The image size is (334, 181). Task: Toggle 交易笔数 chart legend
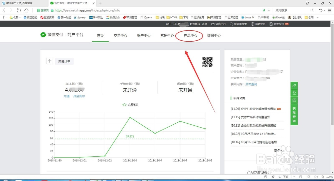(130, 105)
